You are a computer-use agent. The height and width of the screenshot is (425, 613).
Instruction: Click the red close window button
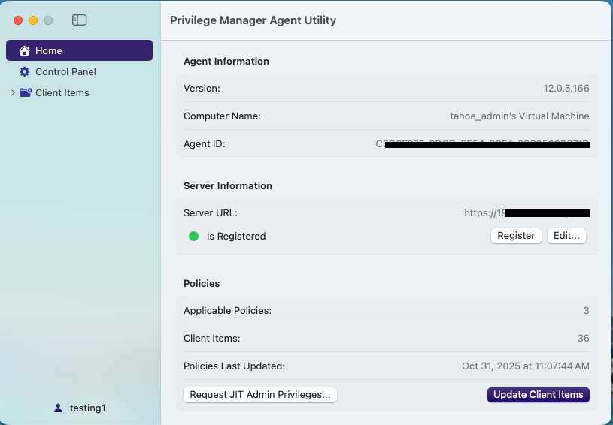click(x=18, y=20)
